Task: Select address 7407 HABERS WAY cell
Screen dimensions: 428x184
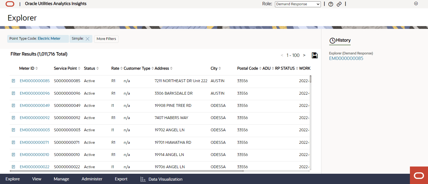Action: pyautogui.click(x=171, y=118)
